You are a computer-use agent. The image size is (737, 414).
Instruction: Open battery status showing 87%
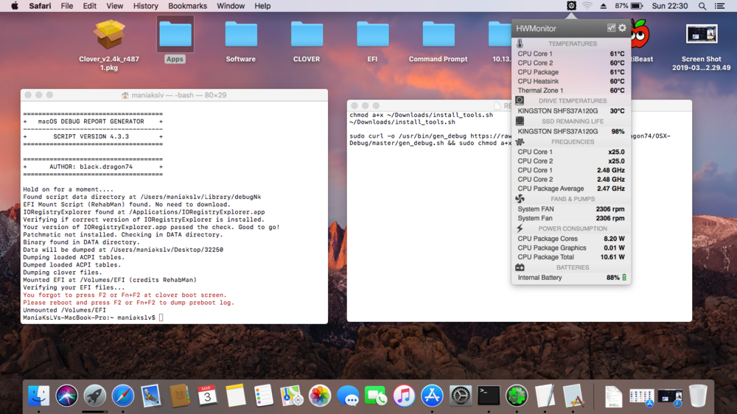click(x=629, y=6)
